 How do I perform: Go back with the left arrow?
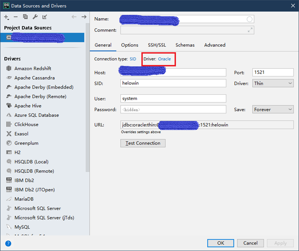[74, 17]
